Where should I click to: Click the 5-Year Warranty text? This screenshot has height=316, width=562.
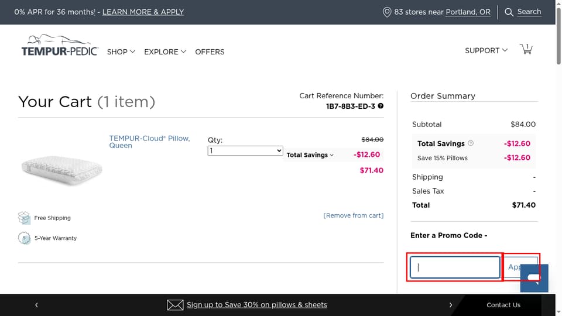coord(56,238)
